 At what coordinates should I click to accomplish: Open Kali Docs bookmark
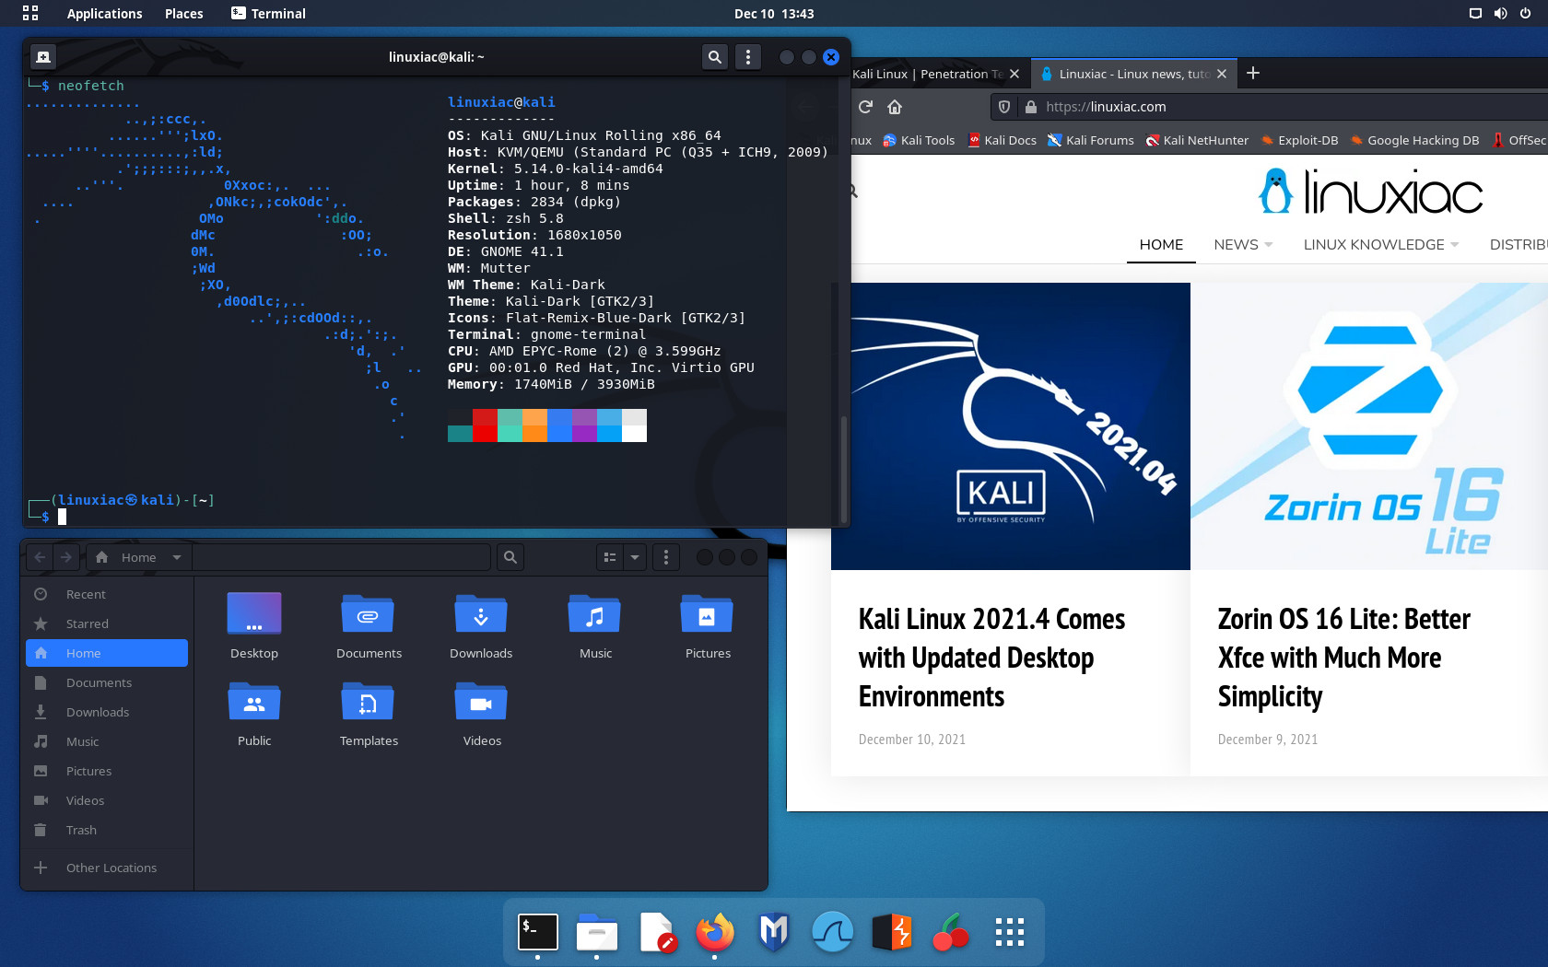(1003, 140)
